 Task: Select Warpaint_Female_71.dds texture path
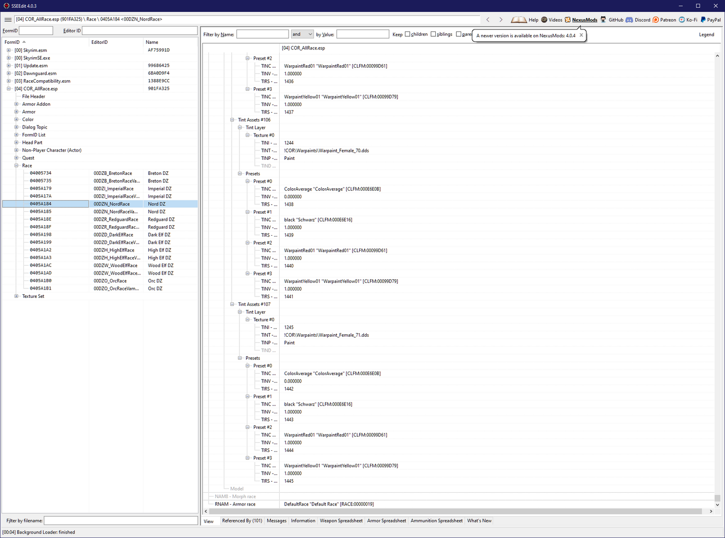[x=327, y=335]
